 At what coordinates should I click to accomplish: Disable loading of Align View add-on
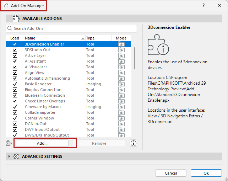click(15, 73)
